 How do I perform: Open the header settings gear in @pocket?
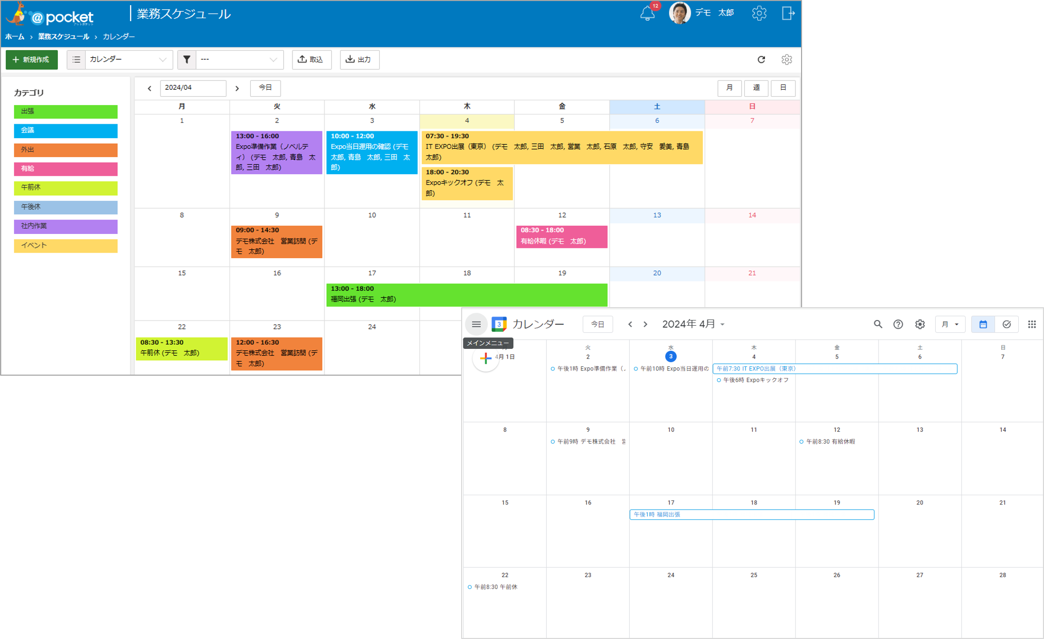click(x=759, y=13)
